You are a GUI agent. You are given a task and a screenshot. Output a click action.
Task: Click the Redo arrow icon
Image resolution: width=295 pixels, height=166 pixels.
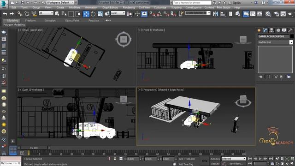(12, 14)
